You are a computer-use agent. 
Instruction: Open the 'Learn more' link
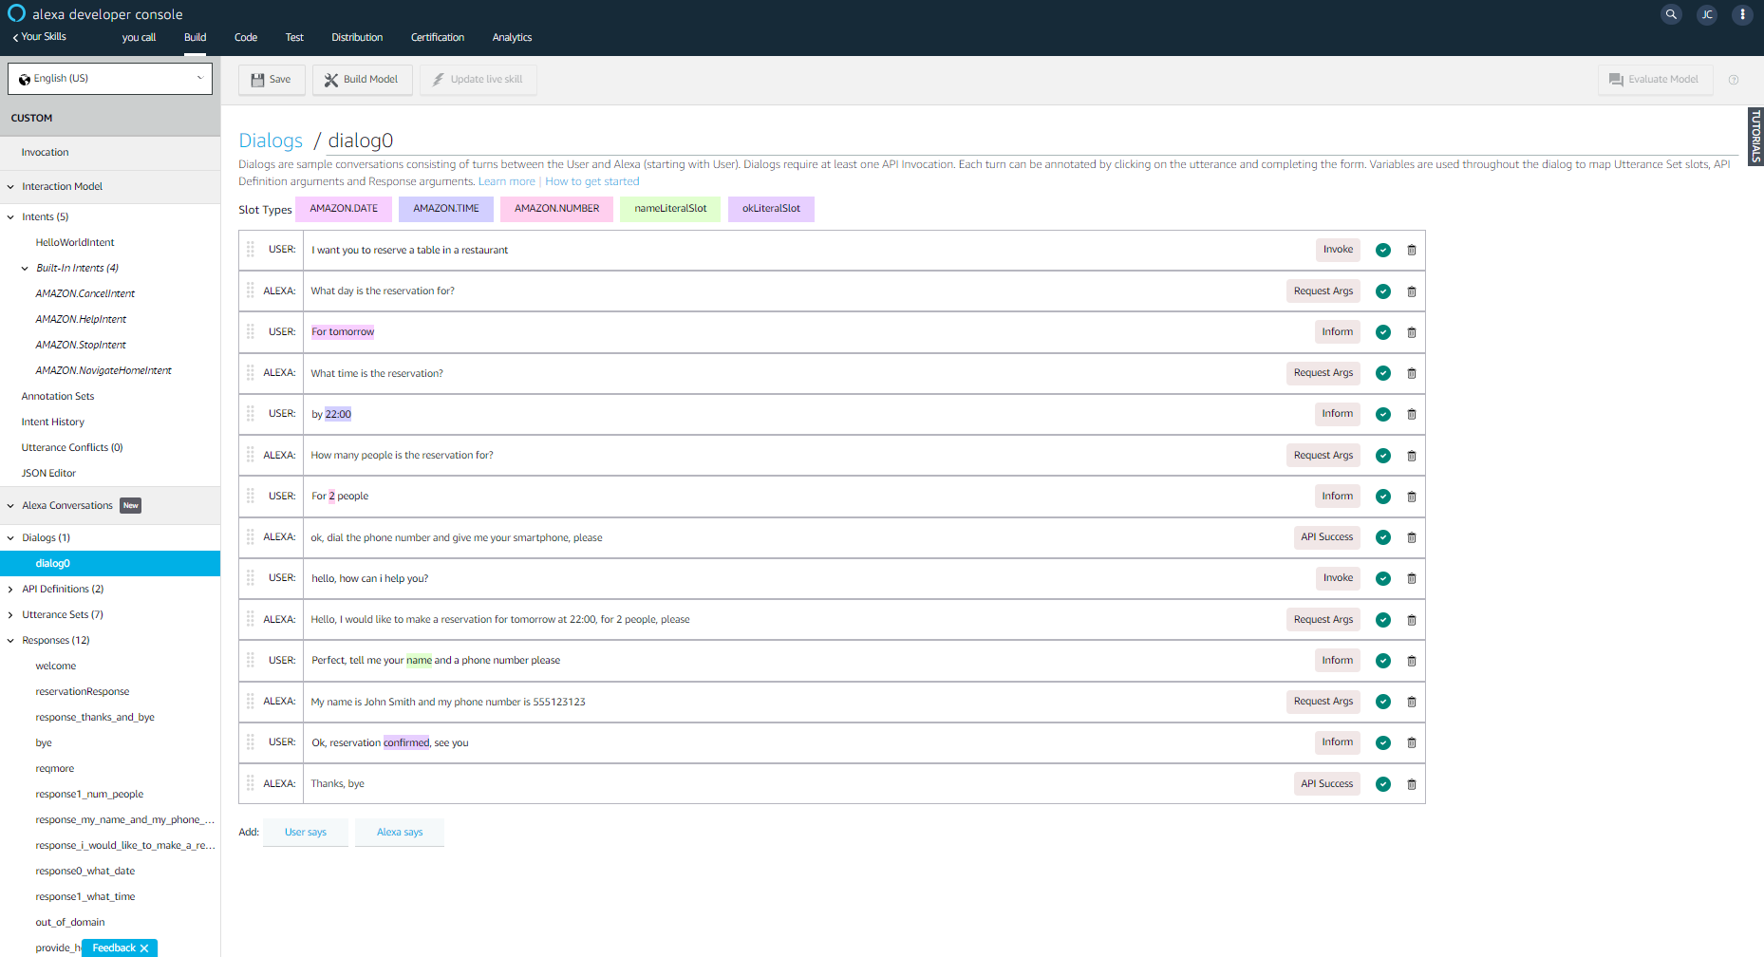507,182
